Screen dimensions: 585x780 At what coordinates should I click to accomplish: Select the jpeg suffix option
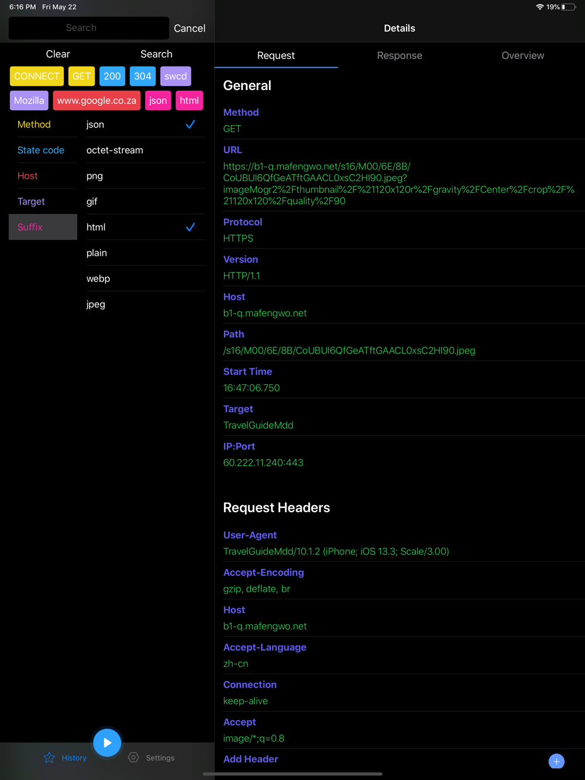[145, 305]
